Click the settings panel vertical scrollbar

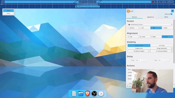[174, 41]
